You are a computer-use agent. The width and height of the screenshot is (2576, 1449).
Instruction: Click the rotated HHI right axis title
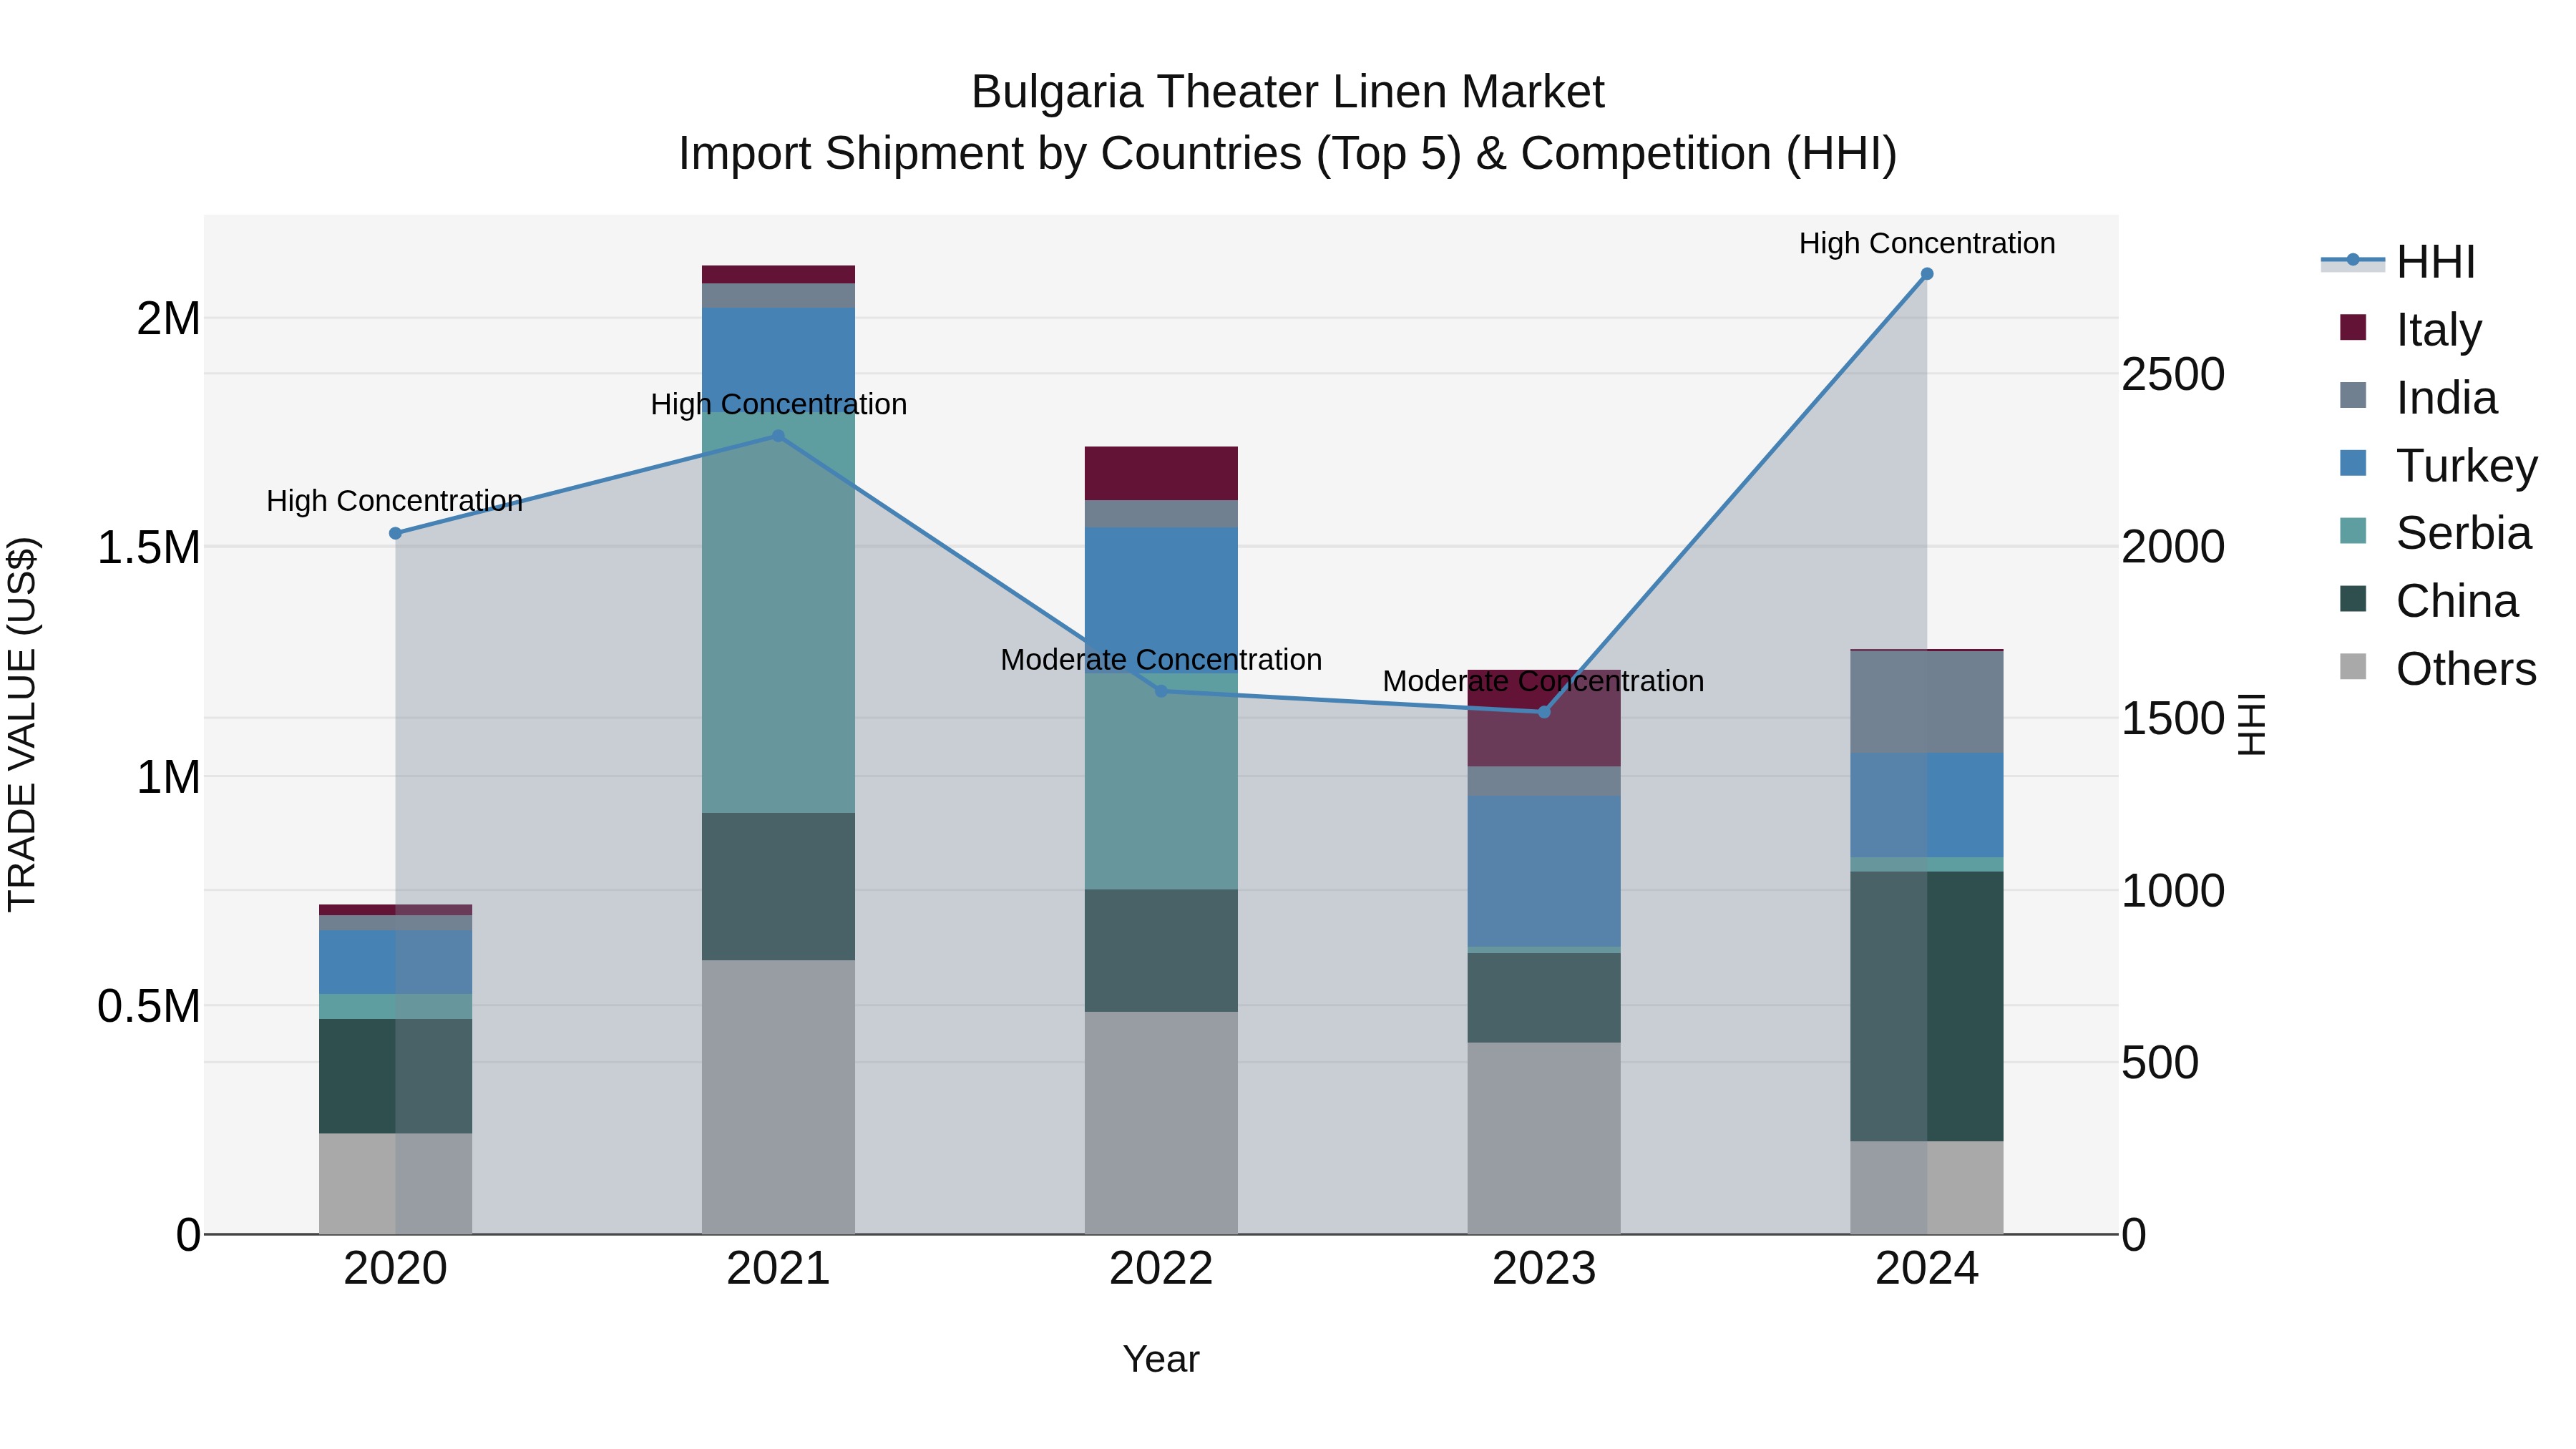click(2251, 724)
